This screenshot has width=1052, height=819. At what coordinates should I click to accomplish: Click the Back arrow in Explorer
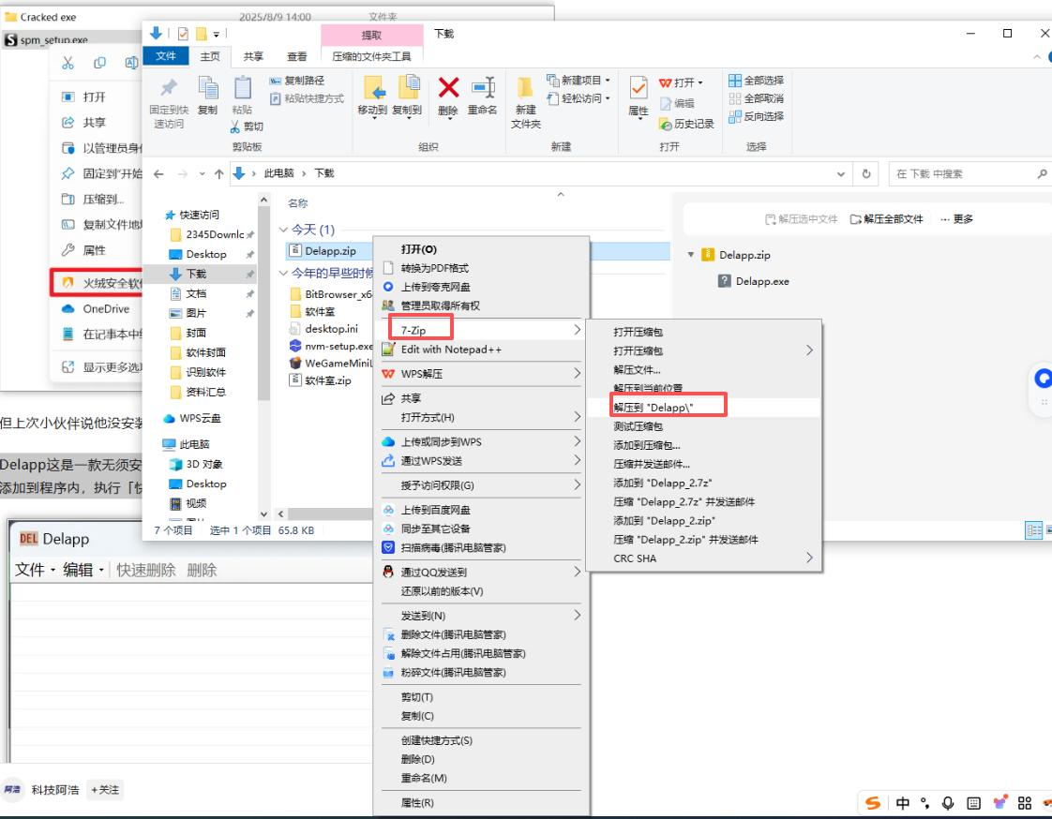pos(158,173)
